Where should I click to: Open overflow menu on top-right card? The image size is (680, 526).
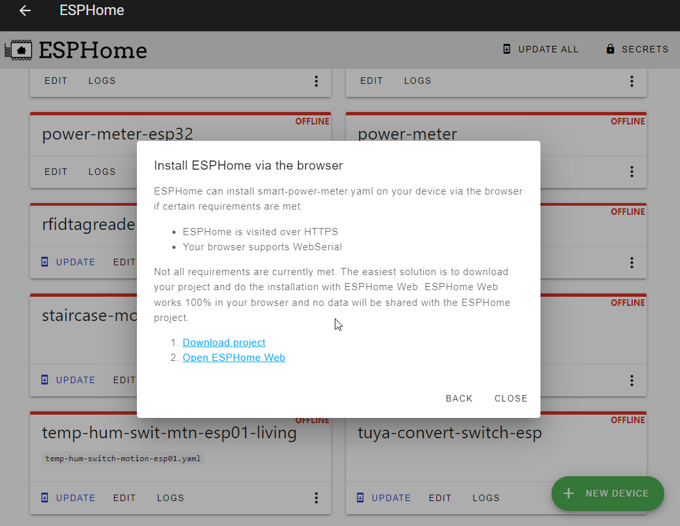click(x=632, y=81)
